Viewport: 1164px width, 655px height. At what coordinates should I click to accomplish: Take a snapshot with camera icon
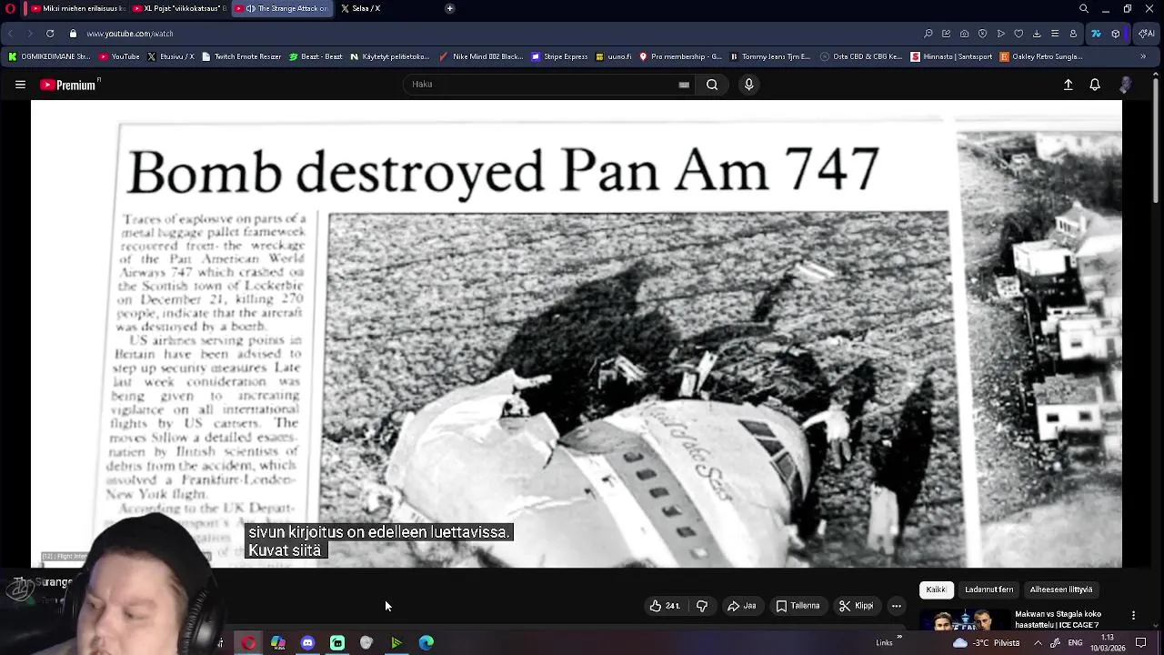click(x=964, y=34)
